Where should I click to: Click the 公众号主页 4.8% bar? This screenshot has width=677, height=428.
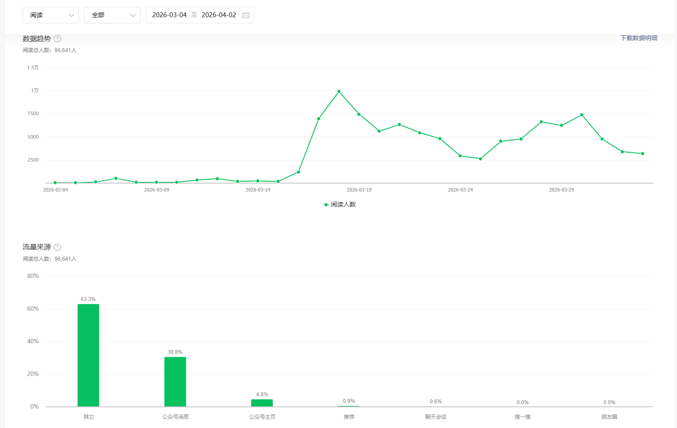pyautogui.click(x=262, y=403)
